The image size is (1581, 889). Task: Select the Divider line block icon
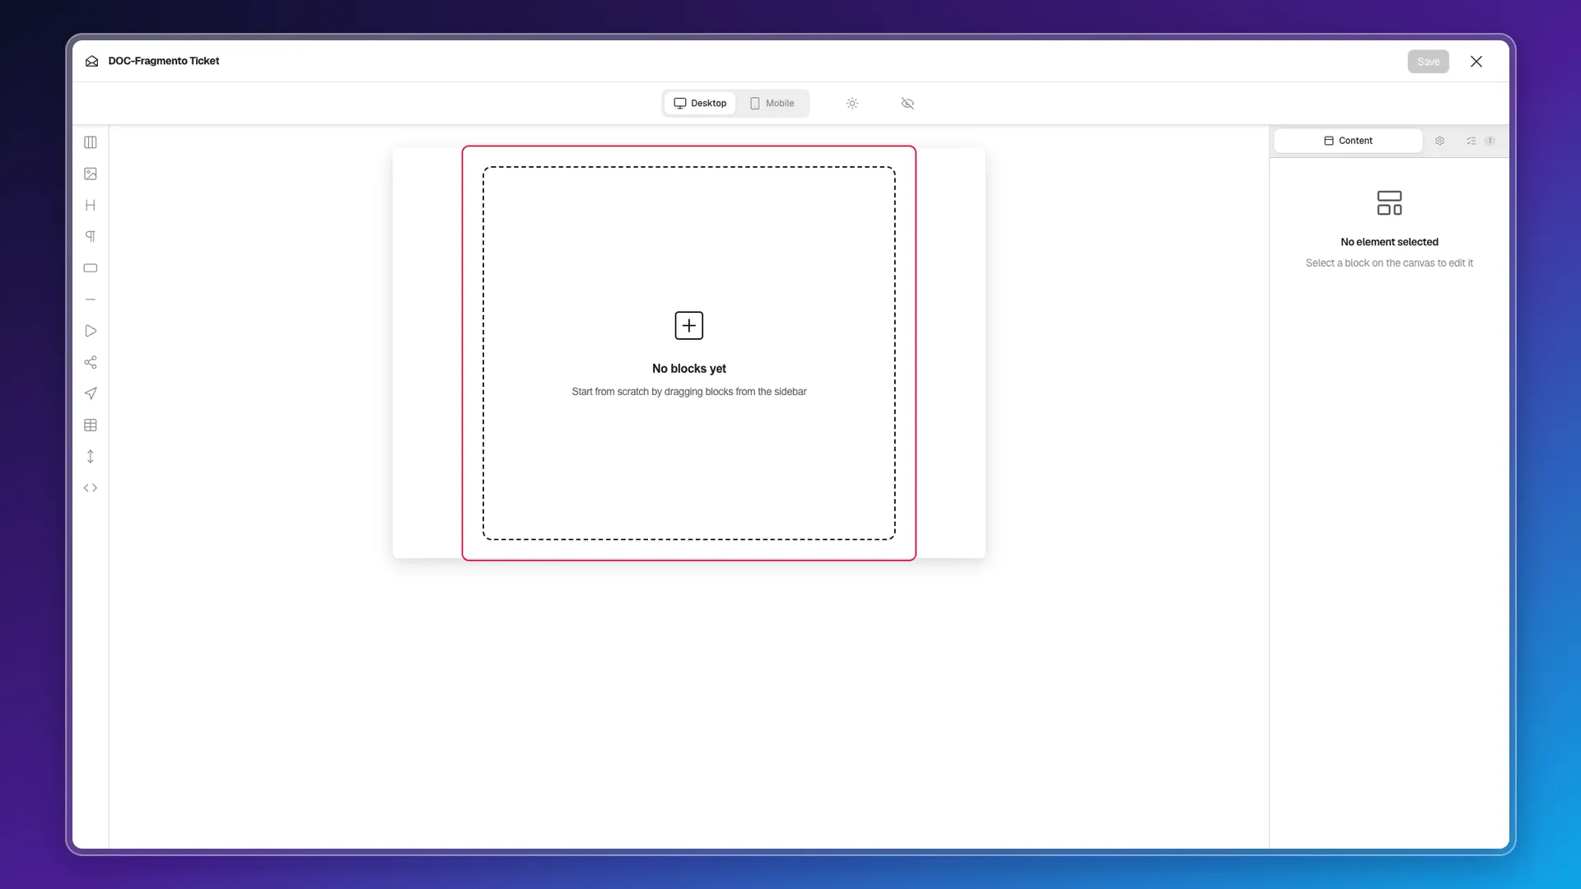coord(91,300)
